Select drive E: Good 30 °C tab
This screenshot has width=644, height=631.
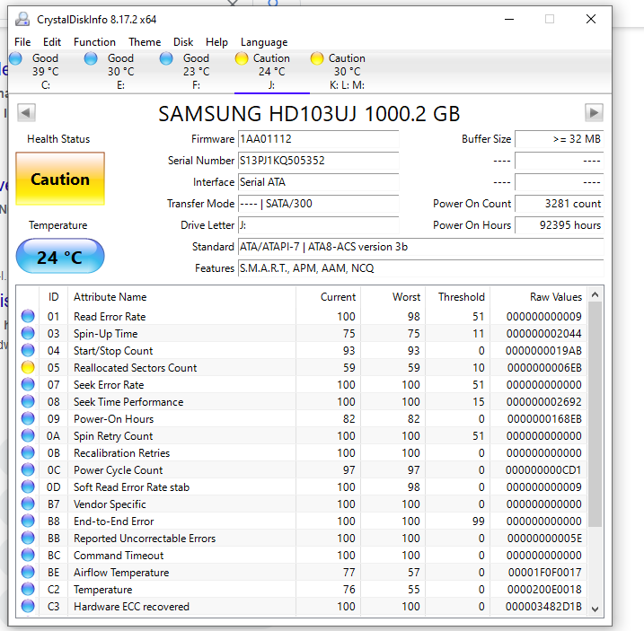tap(120, 72)
